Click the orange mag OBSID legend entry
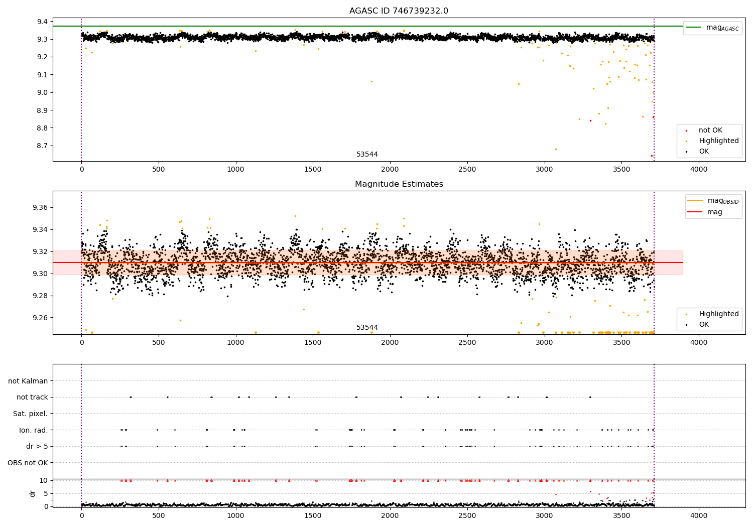 (713, 201)
